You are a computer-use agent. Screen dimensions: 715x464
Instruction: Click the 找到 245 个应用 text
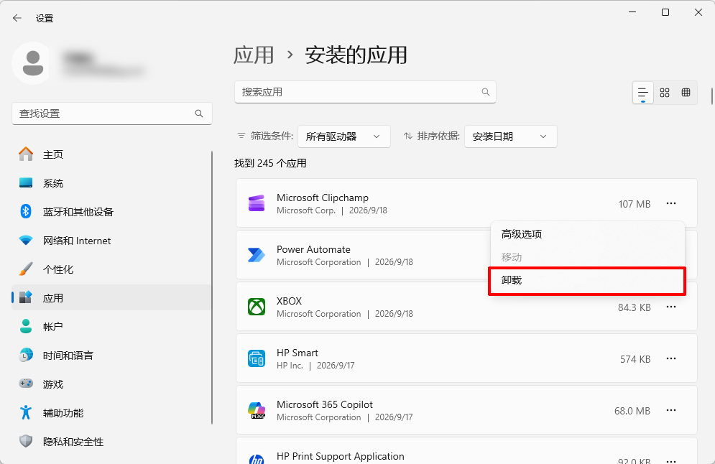point(270,163)
